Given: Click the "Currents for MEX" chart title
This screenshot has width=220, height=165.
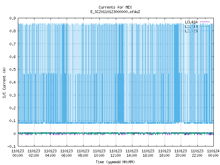Looking at the screenshot, I should [115, 7].
